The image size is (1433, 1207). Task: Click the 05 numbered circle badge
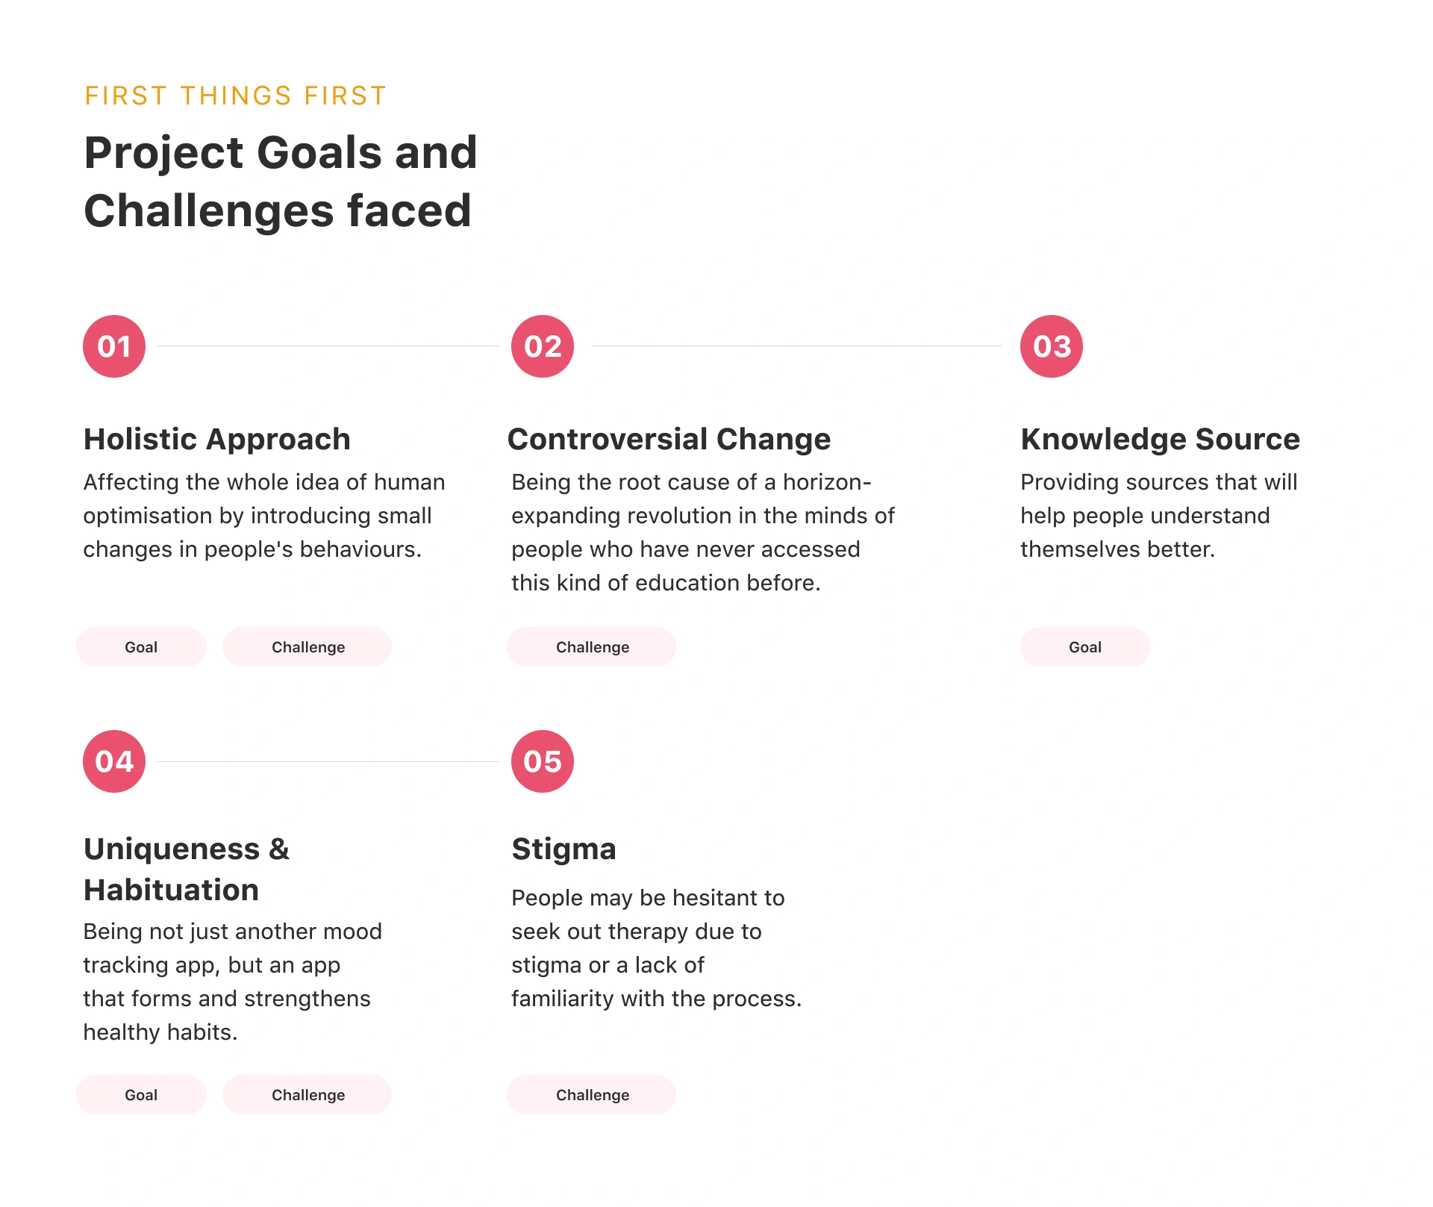click(543, 761)
